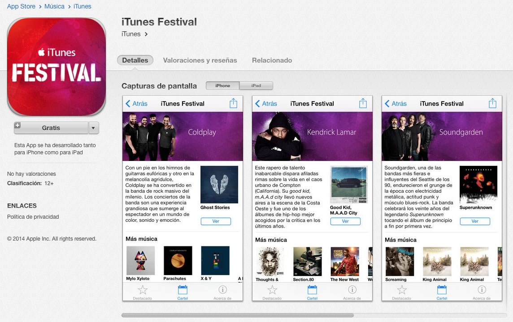This screenshot has height=322, width=513.
Task: Click Mylo Xyloto album thumbnail
Action: click(x=140, y=261)
